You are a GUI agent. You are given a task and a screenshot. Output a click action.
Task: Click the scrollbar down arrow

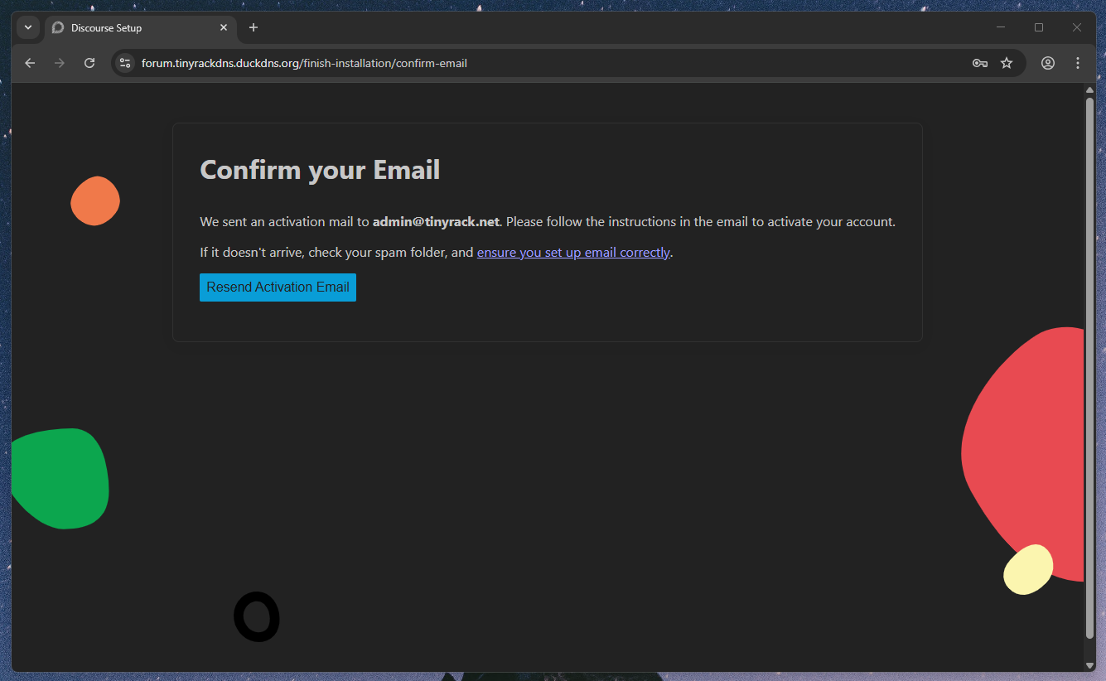click(1089, 665)
